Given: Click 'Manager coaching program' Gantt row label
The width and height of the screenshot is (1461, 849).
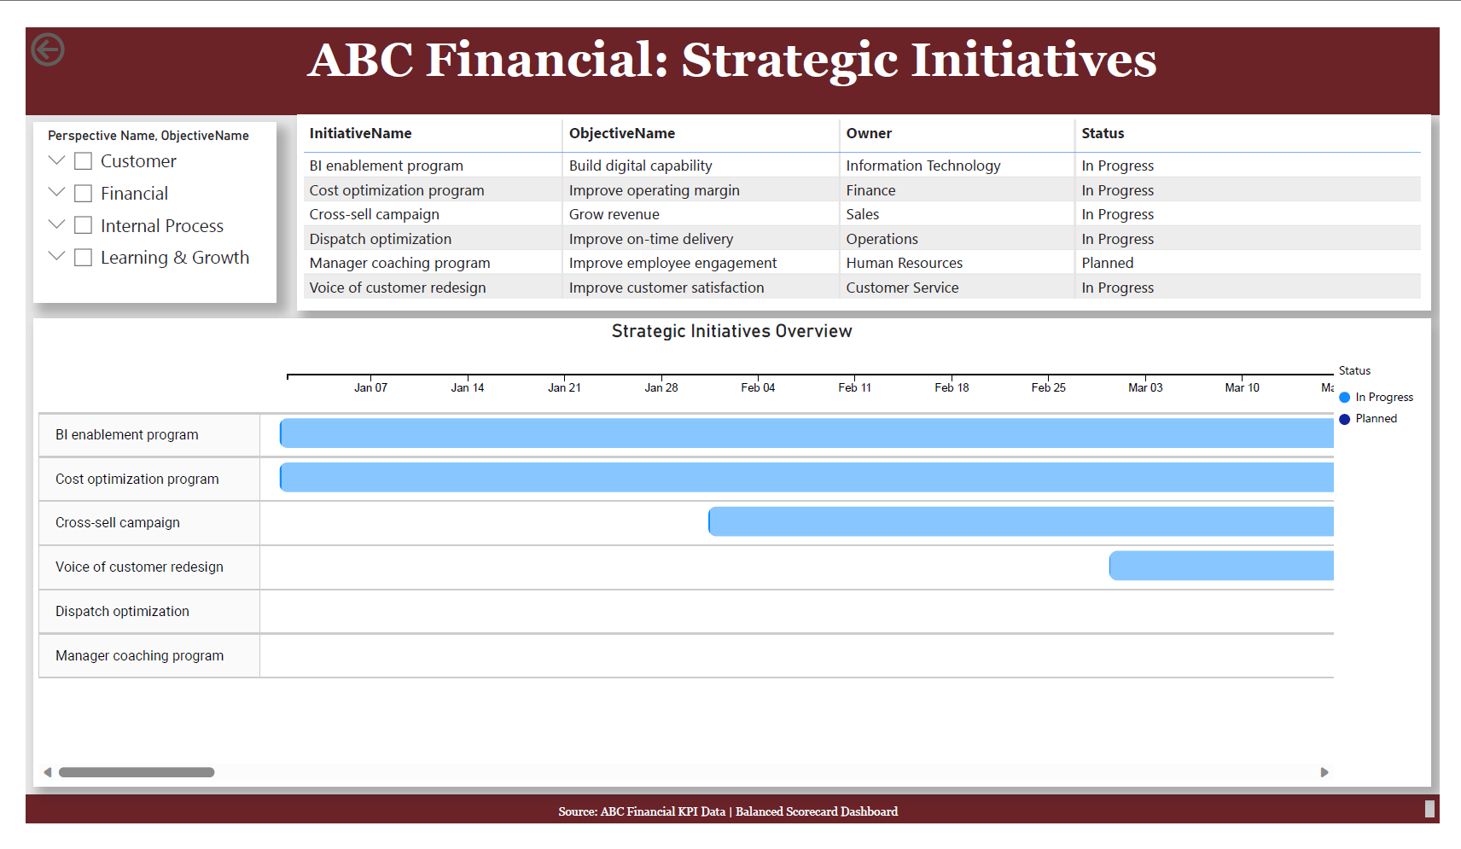Looking at the screenshot, I should (140, 655).
